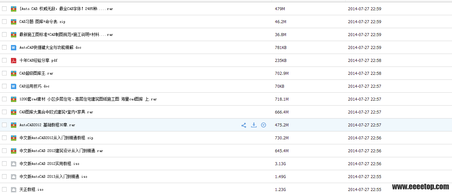Click the 235KB file size value
This screenshot has height=193, width=452.
tap(281, 61)
